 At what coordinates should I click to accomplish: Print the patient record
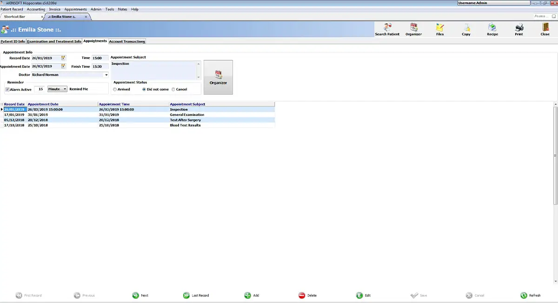pos(519,29)
